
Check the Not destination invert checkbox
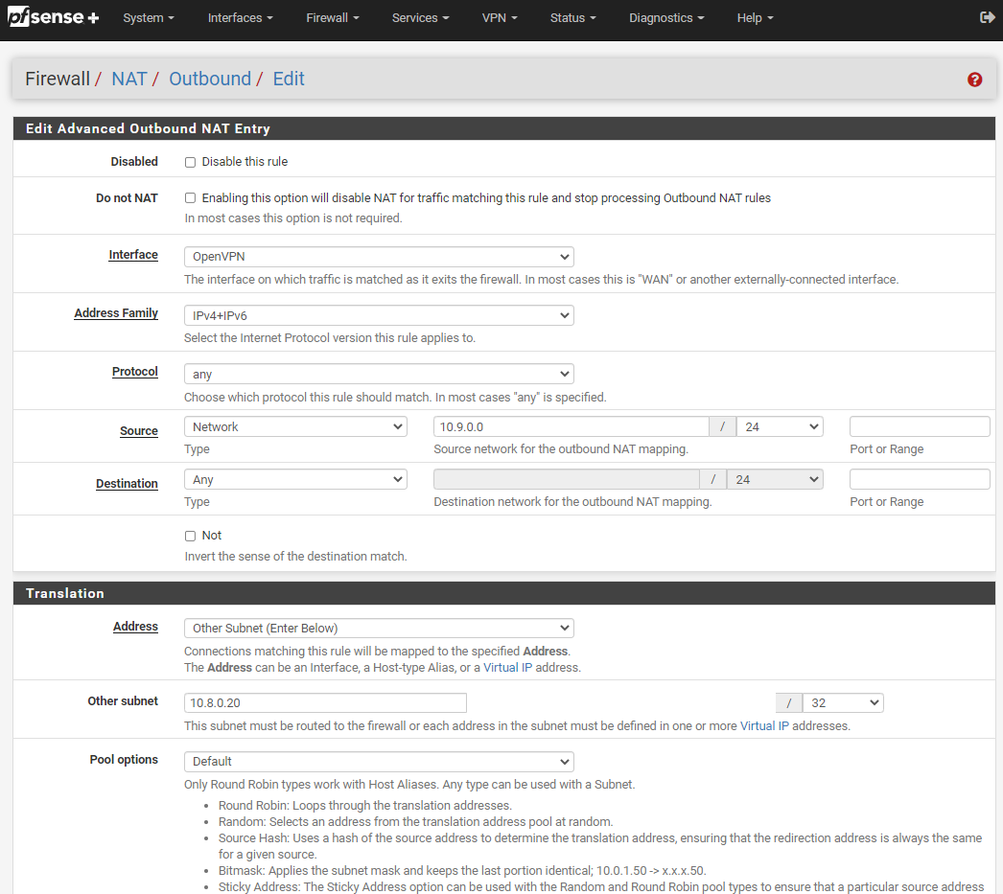190,536
